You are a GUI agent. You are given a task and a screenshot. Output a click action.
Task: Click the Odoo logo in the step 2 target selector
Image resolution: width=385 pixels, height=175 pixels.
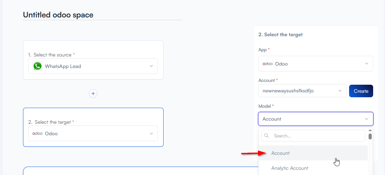coord(38,134)
